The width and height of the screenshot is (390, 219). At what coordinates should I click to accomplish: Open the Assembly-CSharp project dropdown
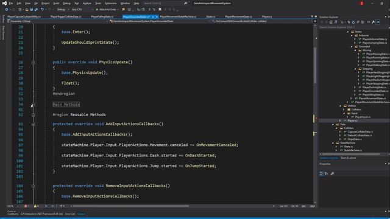pos(57,21)
